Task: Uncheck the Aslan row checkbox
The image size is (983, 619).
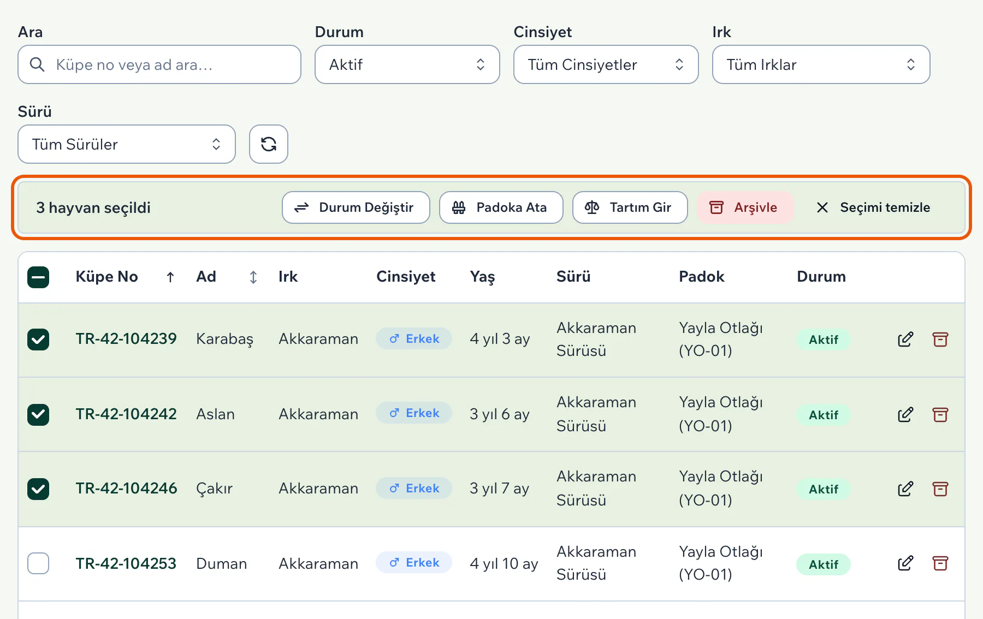Action: click(x=38, y=415)
